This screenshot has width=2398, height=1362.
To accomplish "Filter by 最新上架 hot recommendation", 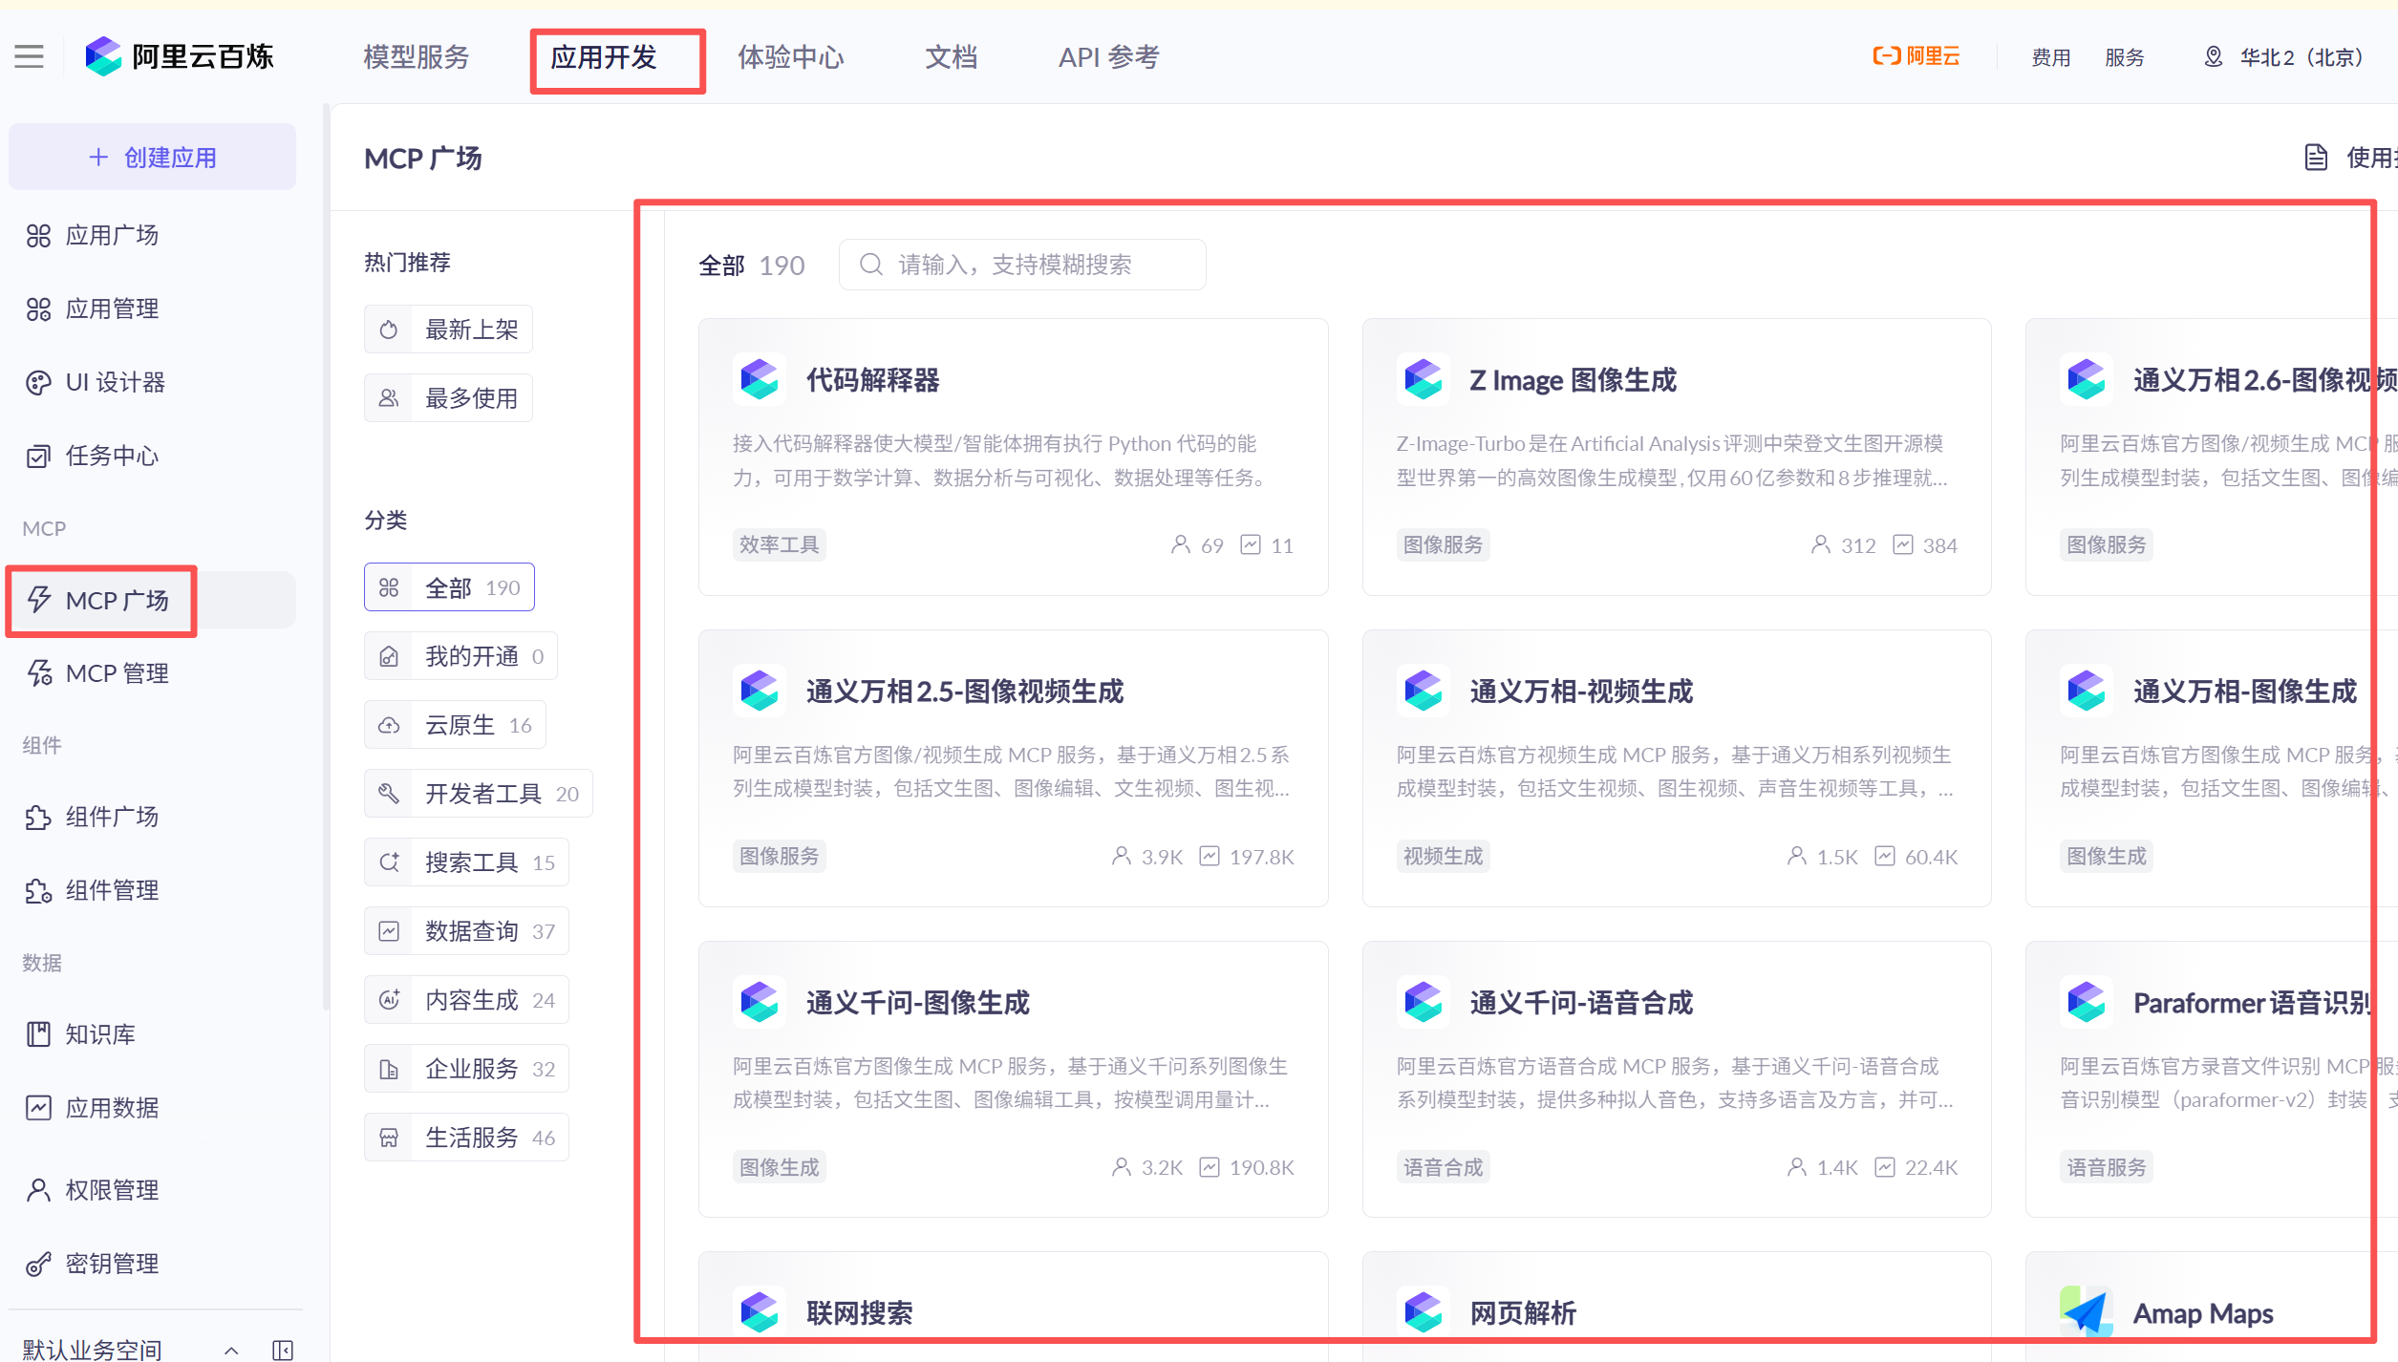I will [x=448, y=330].
